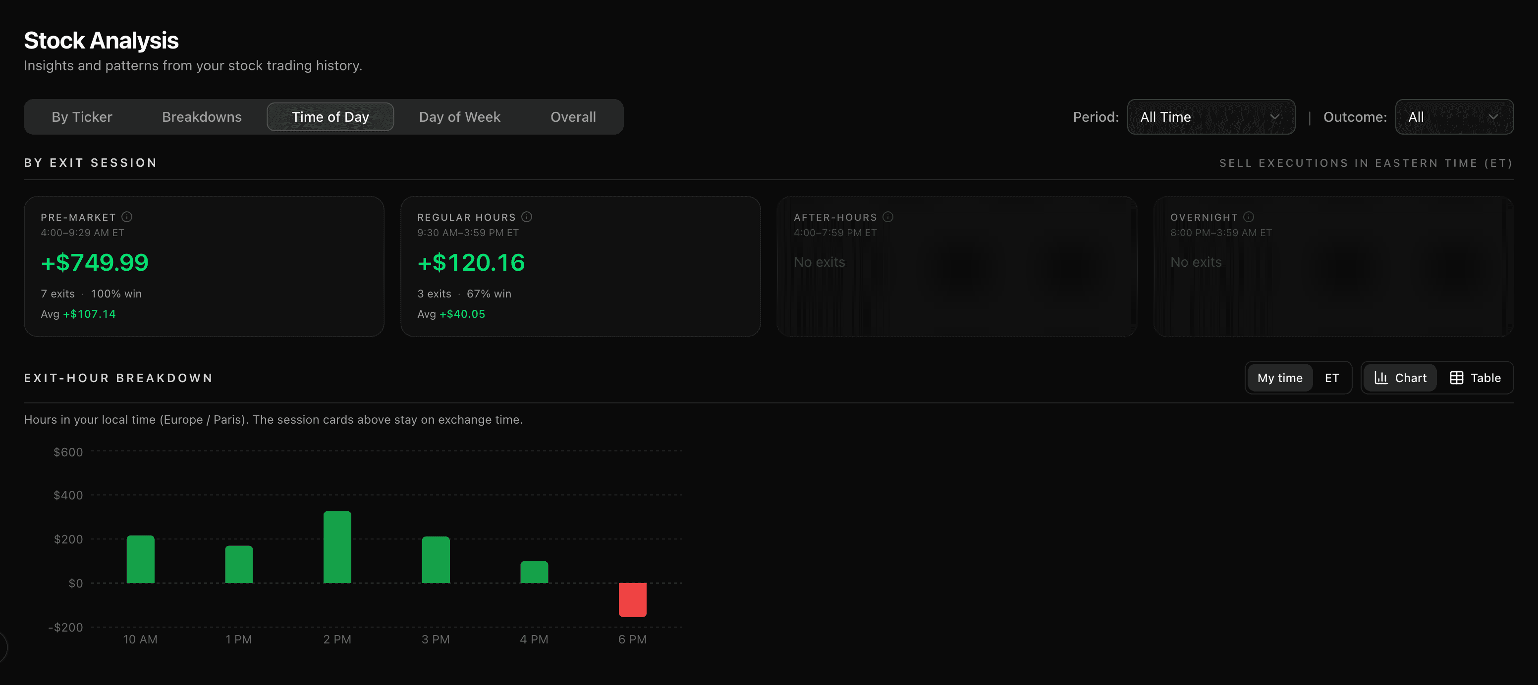Click the 2 PM axis label
This screenshot has height=685, width=1538.
(337, 639)
